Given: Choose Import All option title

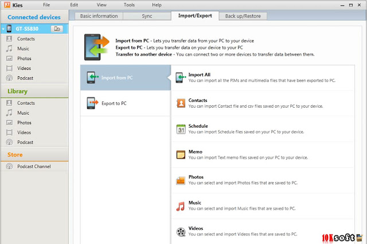Looking at the screenshot, I should (200, 74).
